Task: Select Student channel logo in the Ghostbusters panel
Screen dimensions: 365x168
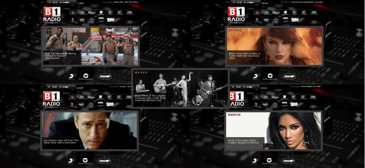Action: coord(110,20)
